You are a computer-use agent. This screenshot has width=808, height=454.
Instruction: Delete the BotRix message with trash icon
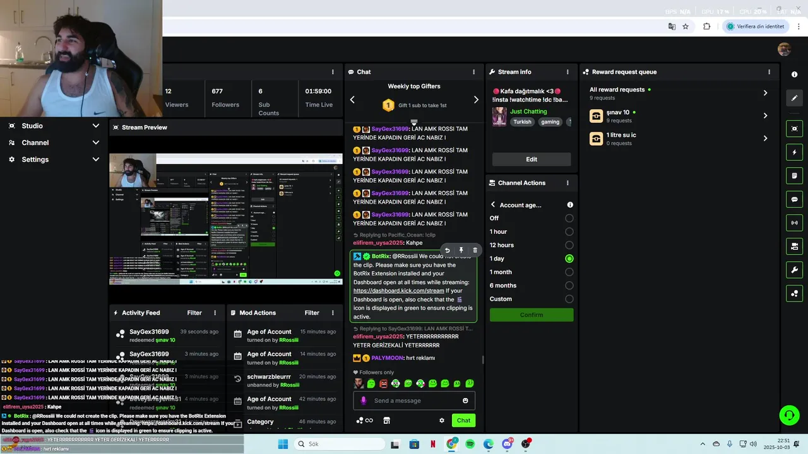(x=475, y=250)
